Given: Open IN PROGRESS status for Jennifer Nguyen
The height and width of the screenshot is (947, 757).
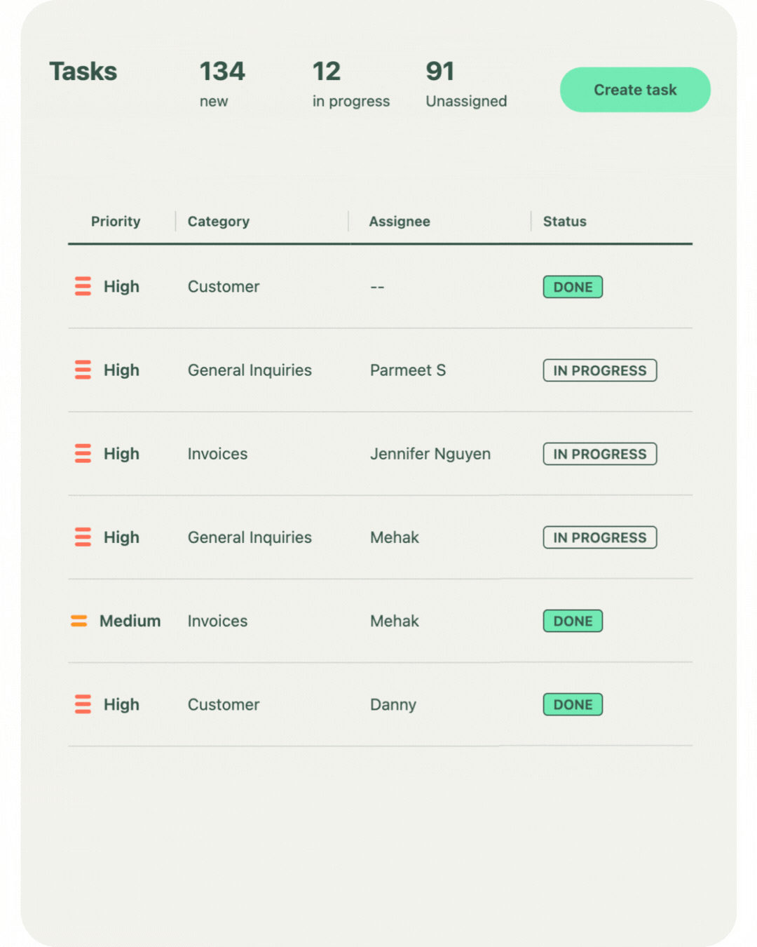Looking at the screenshot, I should point(599,454).
